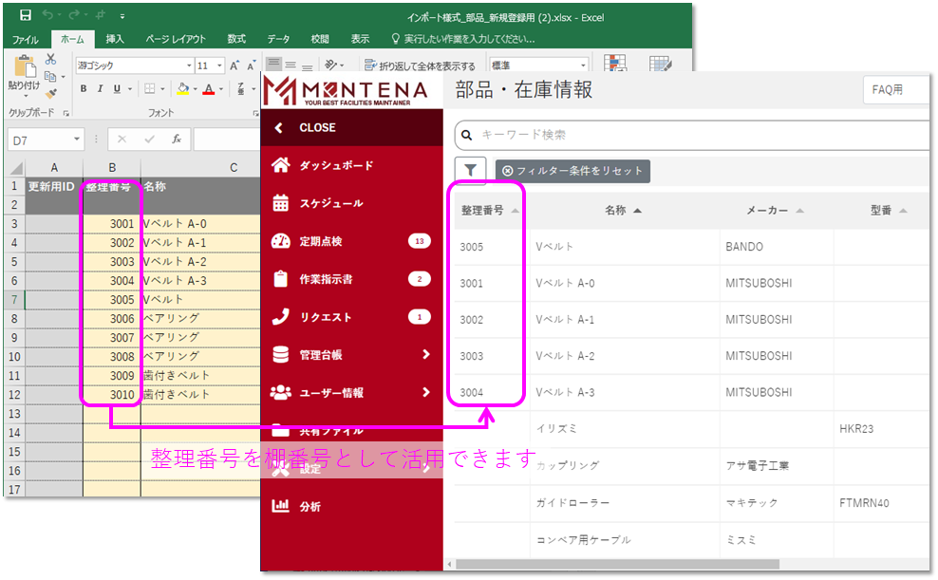The width and height of the screenshot is (938, 580).
Task: Open 定期点検 gauge icon in sidebar
Action: [280, 241]
